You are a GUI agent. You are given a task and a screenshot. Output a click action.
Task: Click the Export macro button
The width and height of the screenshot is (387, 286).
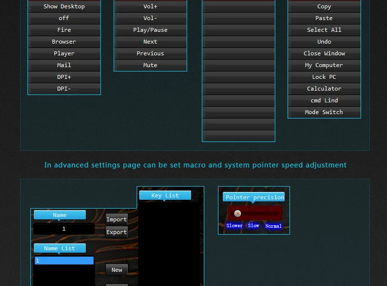(x=117, y=232)
